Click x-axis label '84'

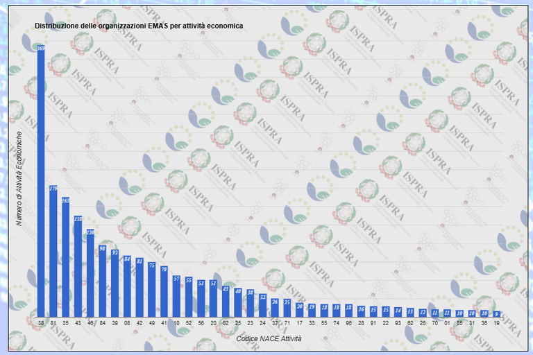tap(102, 323)
